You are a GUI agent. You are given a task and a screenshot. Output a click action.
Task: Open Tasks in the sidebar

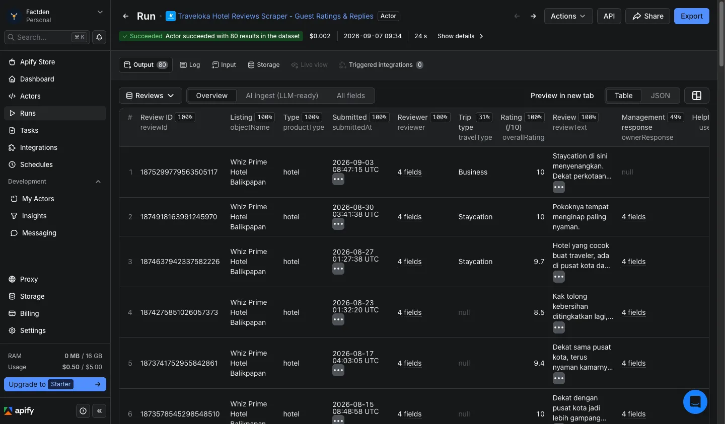[x=55, y=130]
